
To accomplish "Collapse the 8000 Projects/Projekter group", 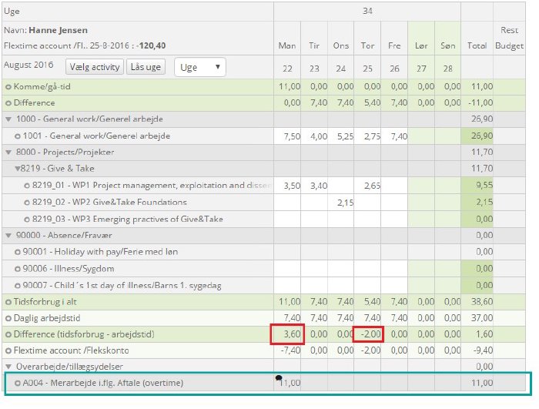I will pyautogui.click(x=8, y=153).
